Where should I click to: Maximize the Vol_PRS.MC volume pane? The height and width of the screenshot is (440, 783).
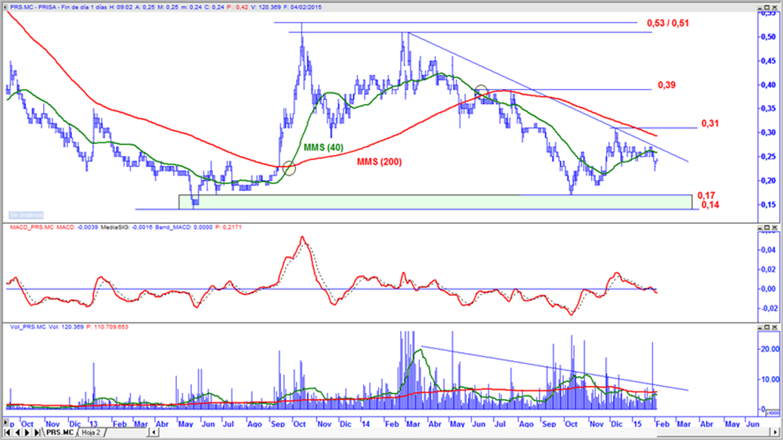(767, 327)
